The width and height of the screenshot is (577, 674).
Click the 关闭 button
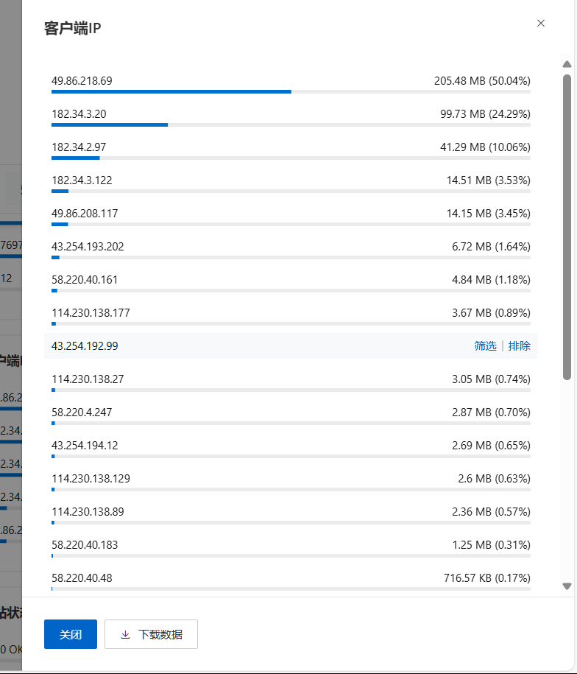(x=71, y=634)
